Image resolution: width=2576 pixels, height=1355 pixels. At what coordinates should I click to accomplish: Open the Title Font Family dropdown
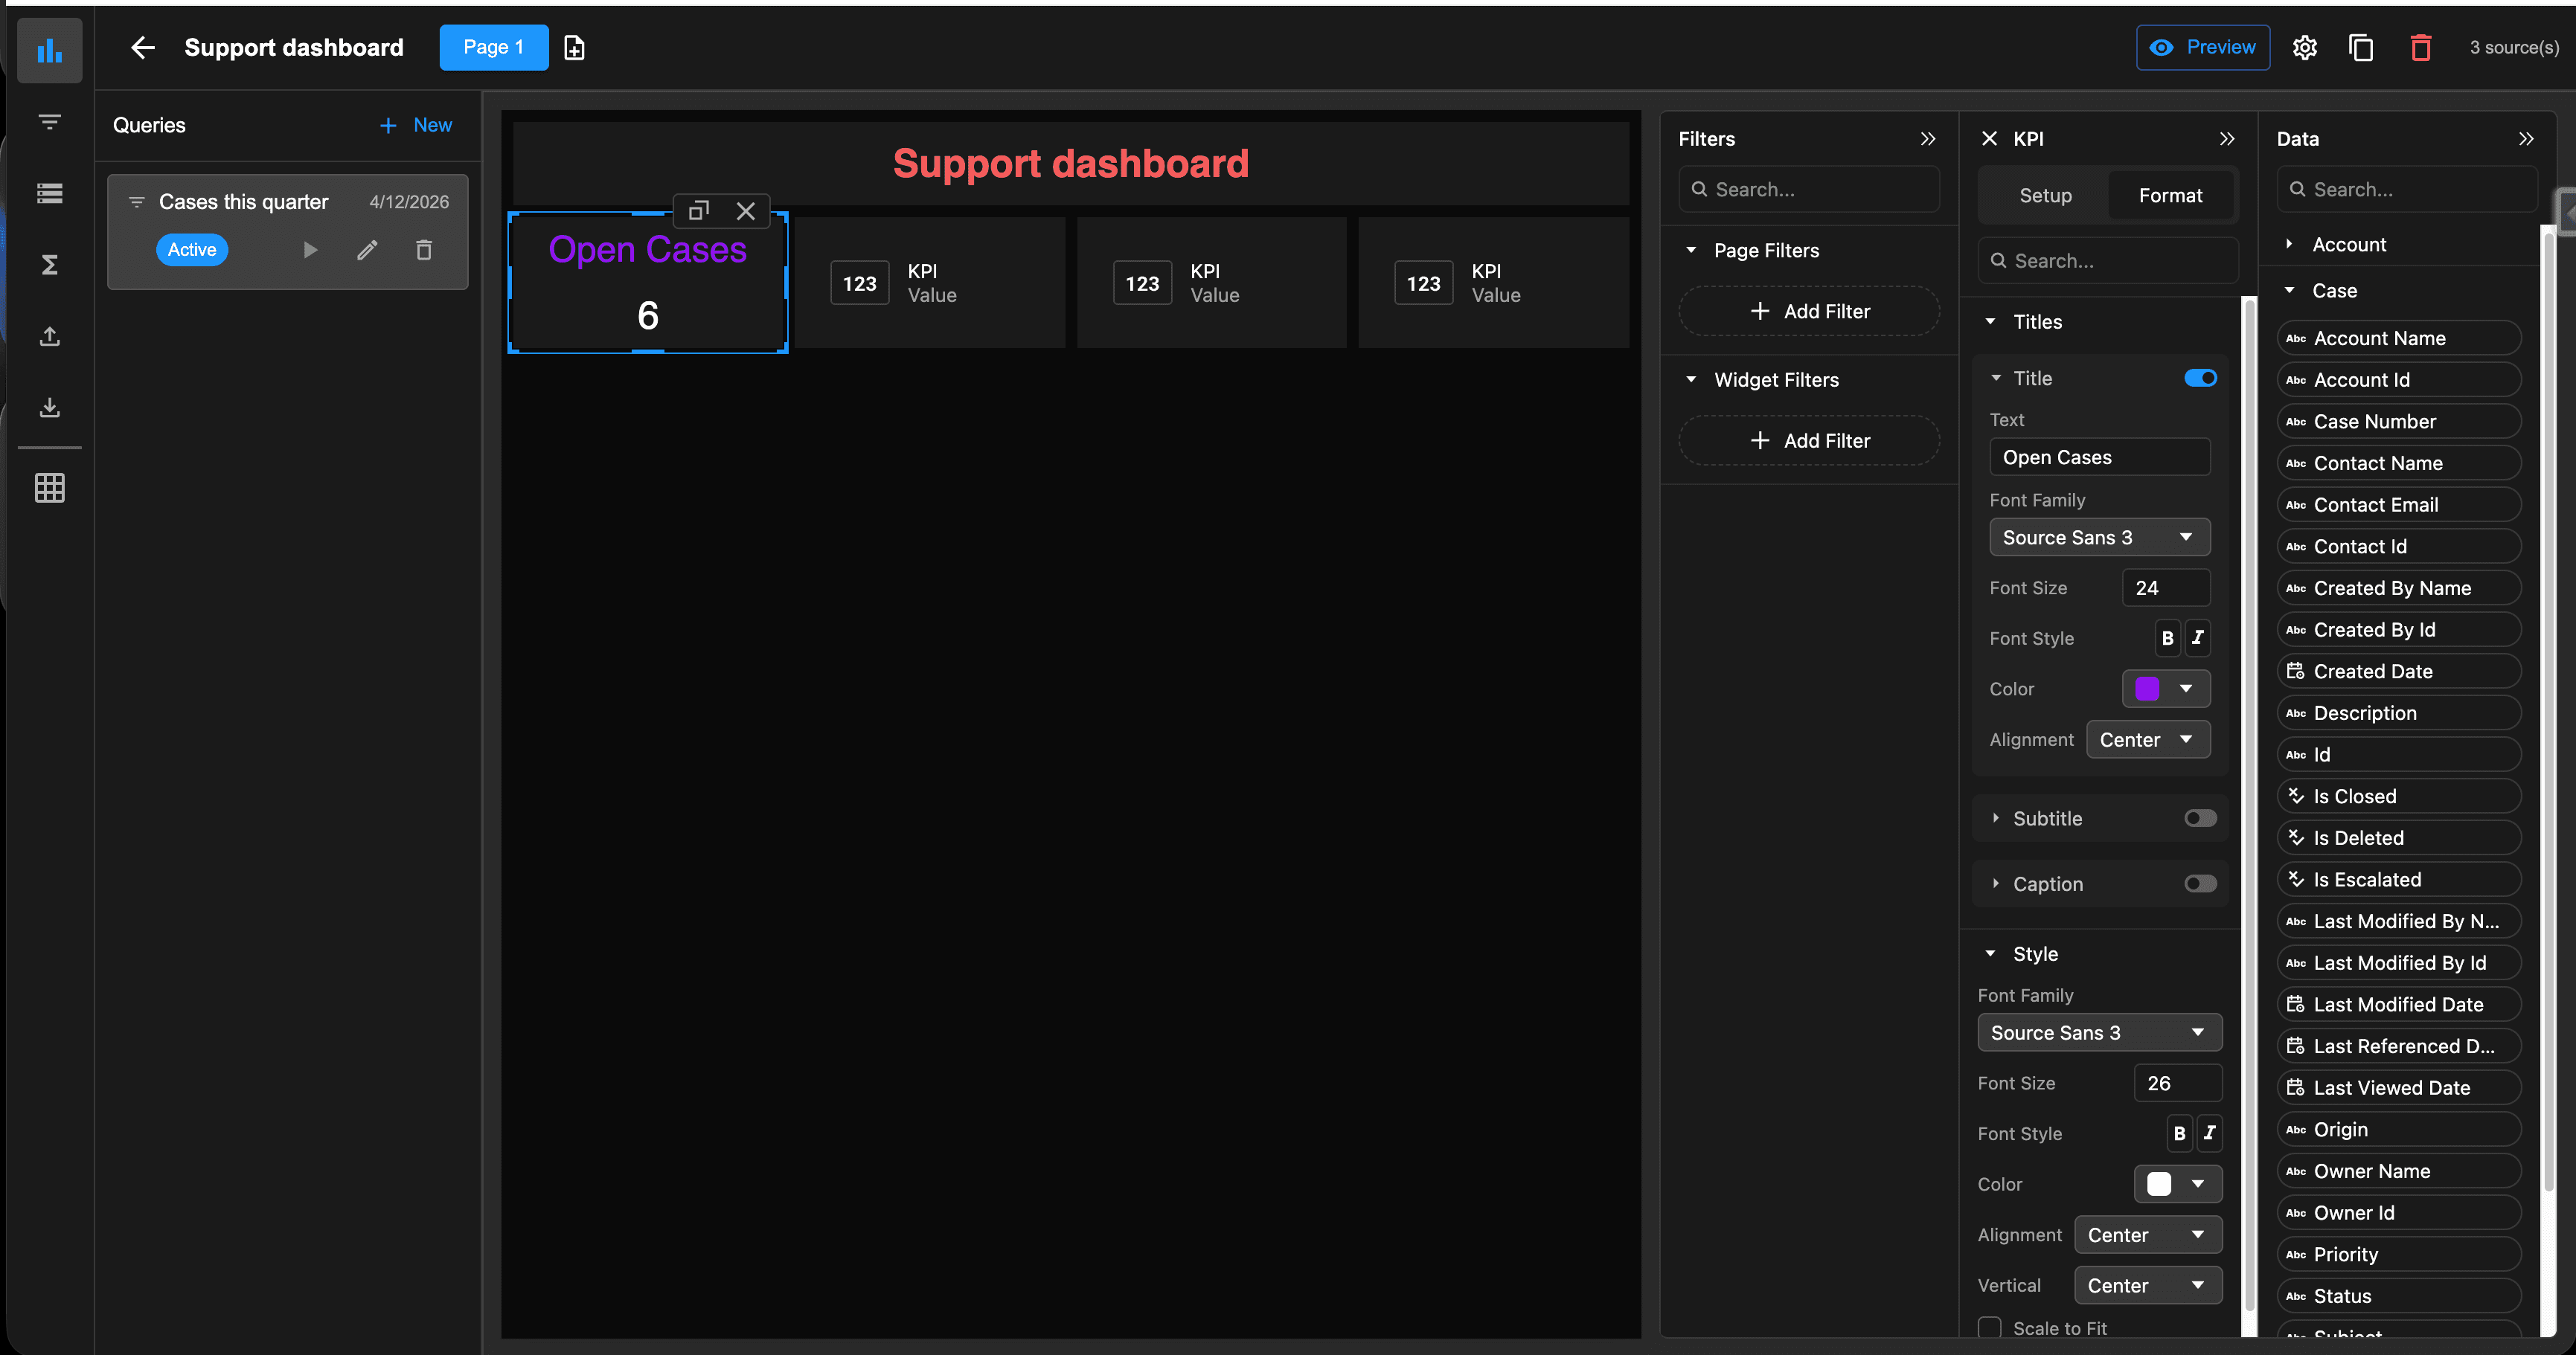click(2099, 538)
